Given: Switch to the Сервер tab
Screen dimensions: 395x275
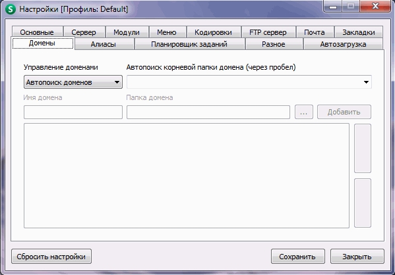Looking at the screenshot, I should (x=84, y=32).
